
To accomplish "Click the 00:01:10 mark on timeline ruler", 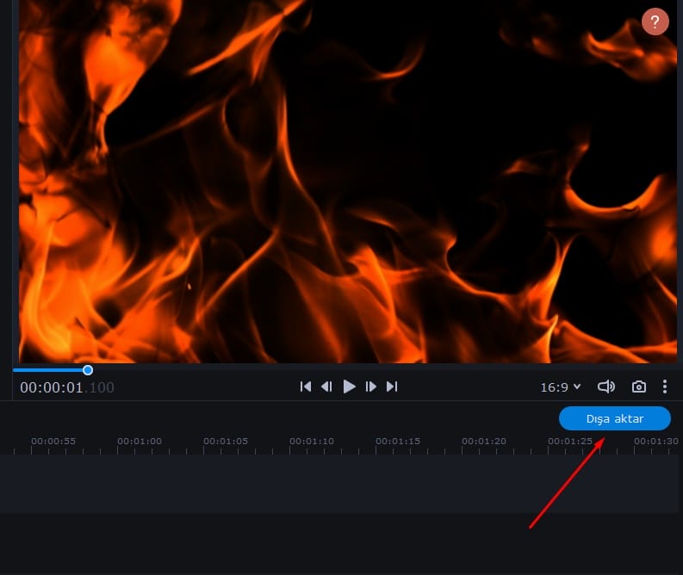I will pyautogui.click(x=312, y=441).
